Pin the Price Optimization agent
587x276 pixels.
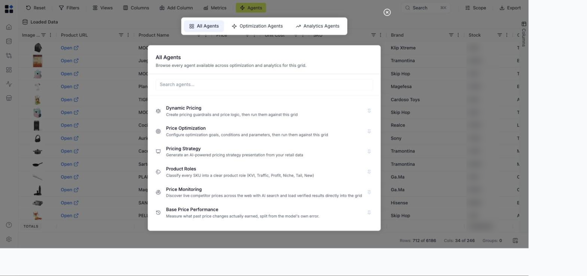pos(369,131)
